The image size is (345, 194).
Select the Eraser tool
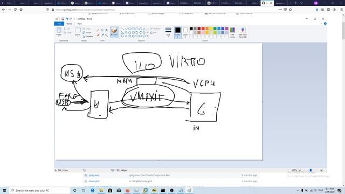[x=98, y=35]
